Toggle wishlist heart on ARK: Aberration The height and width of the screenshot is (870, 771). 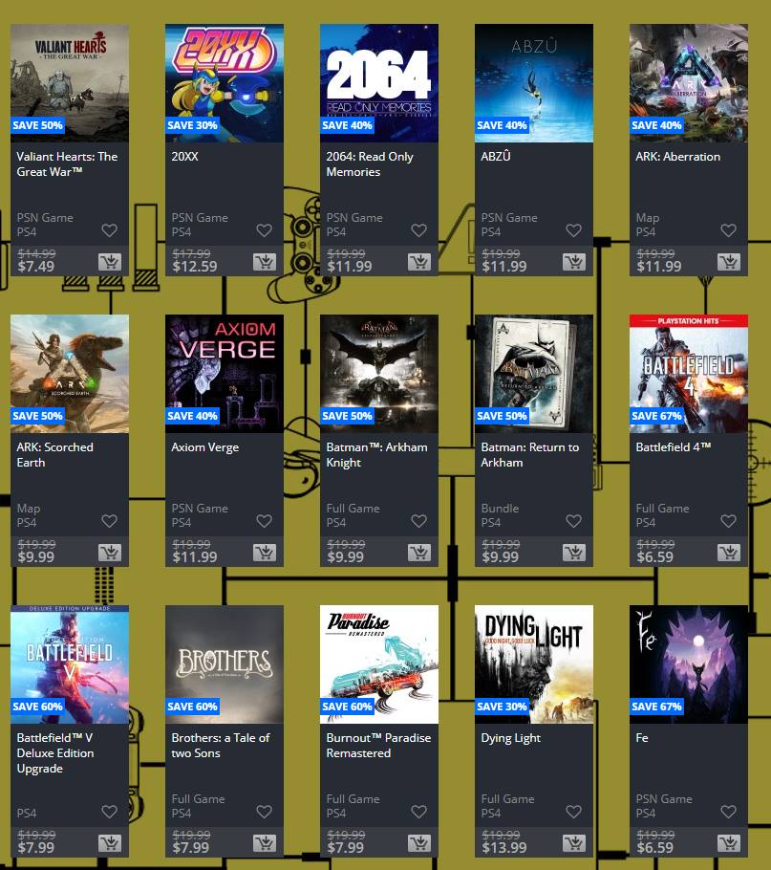click(x=728, y=229)
